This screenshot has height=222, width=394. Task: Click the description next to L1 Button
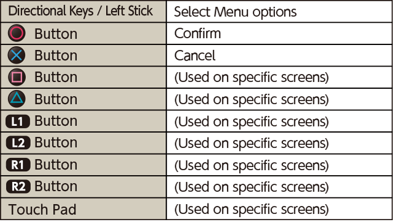tap(252, 121)
